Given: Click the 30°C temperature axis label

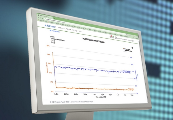Looking at the screenshot, I should [48, 46].
